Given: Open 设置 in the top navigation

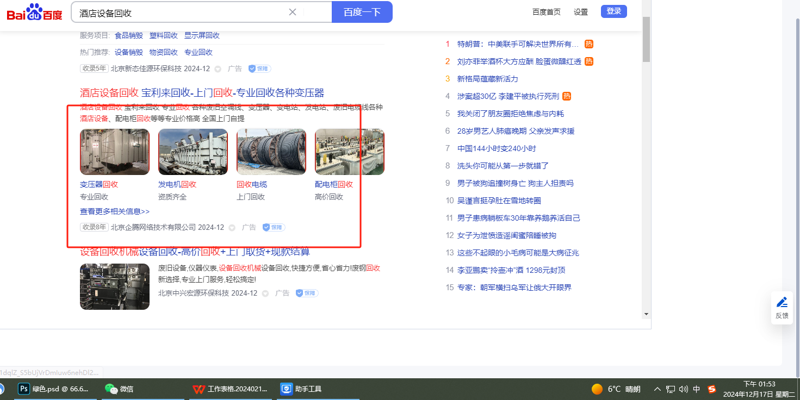Looking at the screenshot, I should click(x=581, y=12).
